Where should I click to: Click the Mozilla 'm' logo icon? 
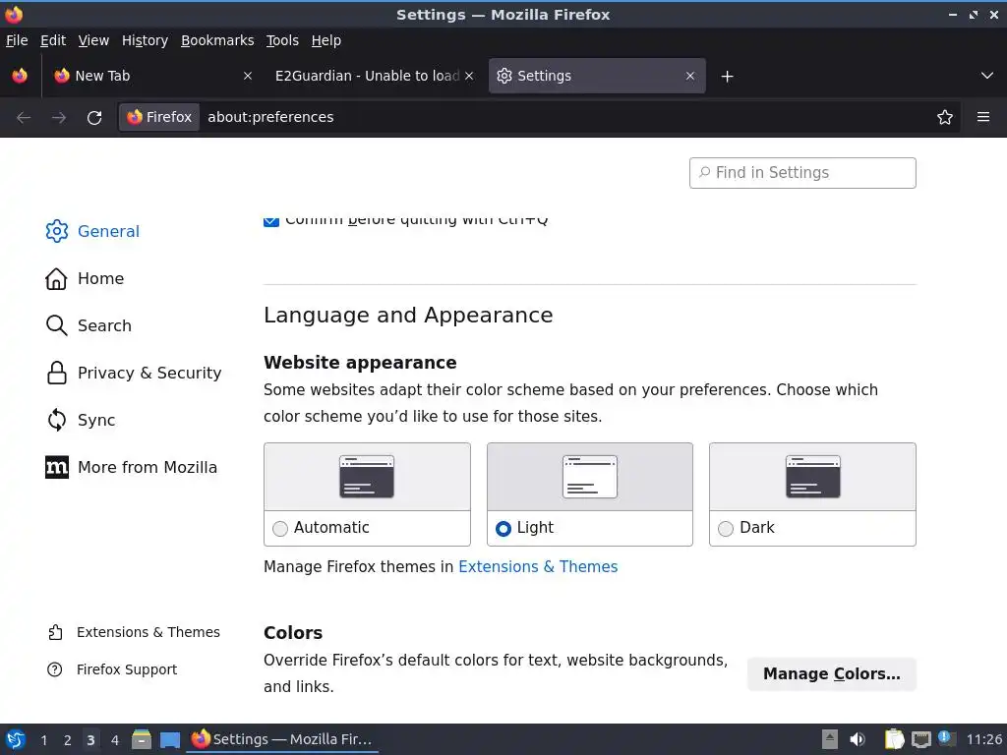tap(56, 467)
